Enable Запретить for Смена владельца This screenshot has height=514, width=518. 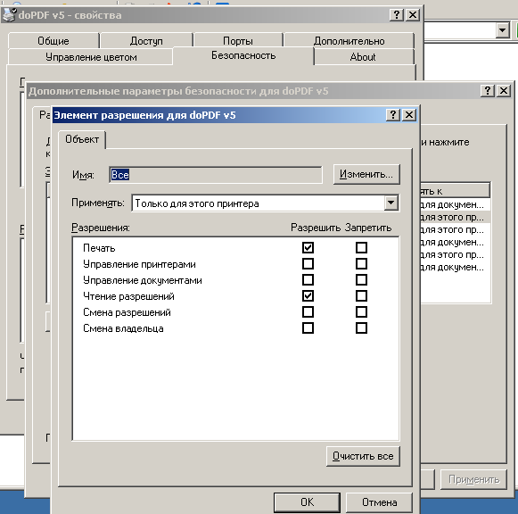pyautogui.click(x=361, y=328)
